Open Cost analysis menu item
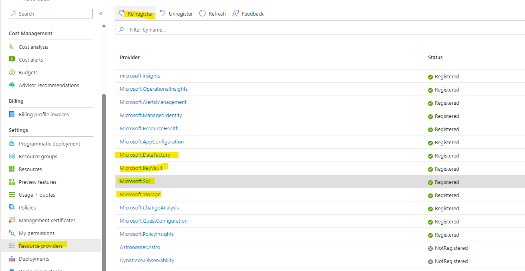This screenshot has height=271, width=525. coord(33,47)
